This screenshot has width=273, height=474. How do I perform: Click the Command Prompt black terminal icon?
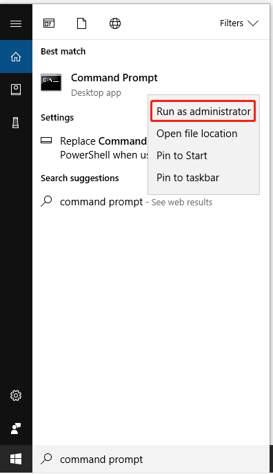[51, 82]
